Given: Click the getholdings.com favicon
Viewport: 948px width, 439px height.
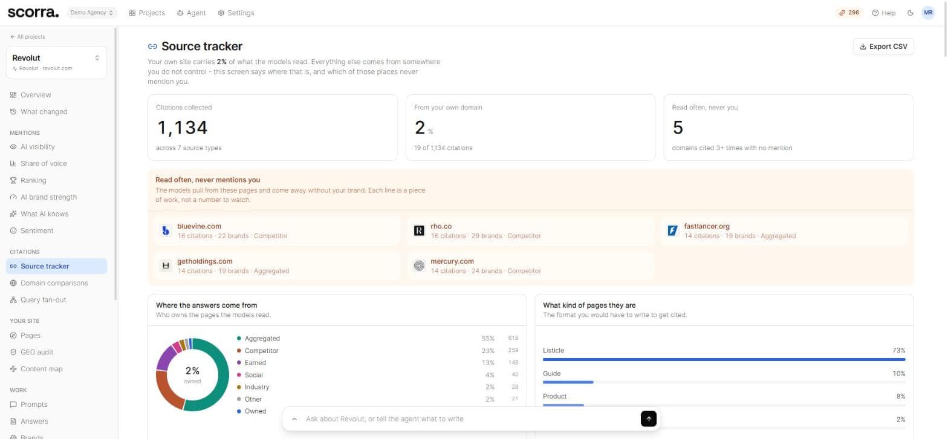Looking at the screenshot, I should point(166,265).
